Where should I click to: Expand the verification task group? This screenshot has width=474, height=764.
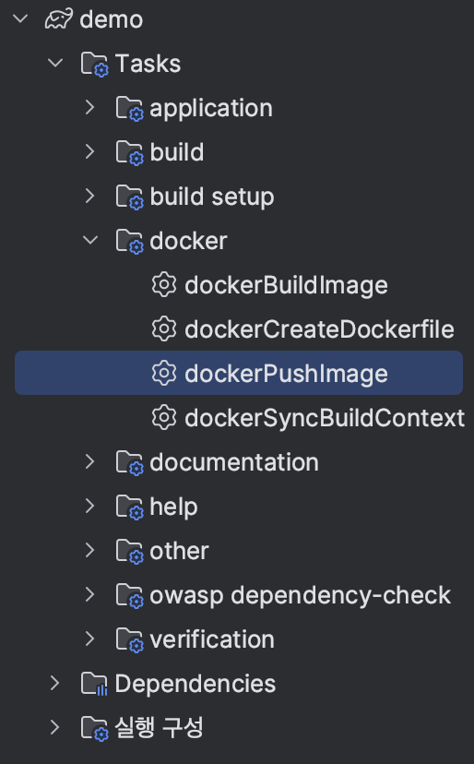90,639
